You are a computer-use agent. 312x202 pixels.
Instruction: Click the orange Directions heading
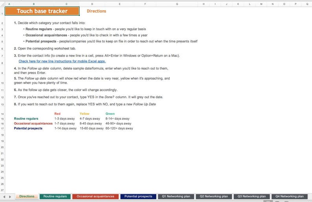point(97,11)
